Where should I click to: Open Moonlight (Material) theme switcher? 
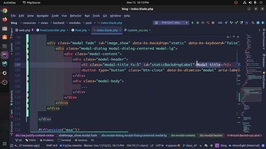point(244,145)
